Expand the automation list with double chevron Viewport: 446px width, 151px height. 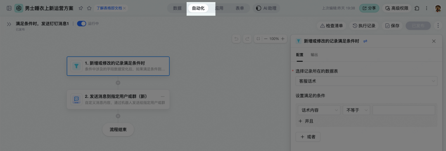tap(9, 24)
